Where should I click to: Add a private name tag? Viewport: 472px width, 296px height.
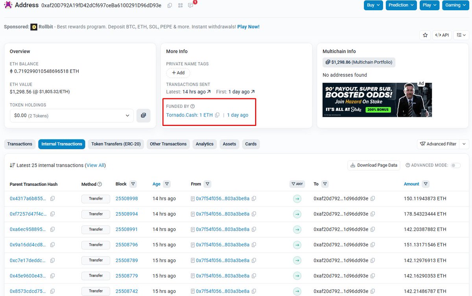click(178, 73)
